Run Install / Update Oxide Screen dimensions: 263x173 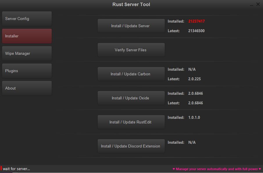tap(131, 98)
